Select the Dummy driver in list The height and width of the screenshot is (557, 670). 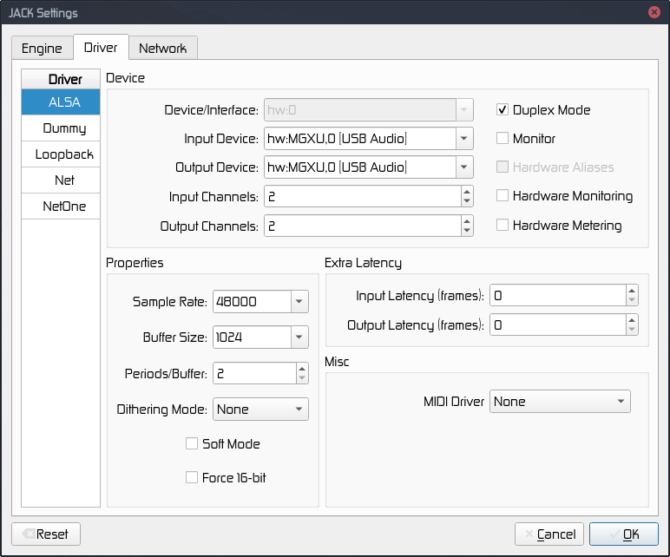[64, 128]
